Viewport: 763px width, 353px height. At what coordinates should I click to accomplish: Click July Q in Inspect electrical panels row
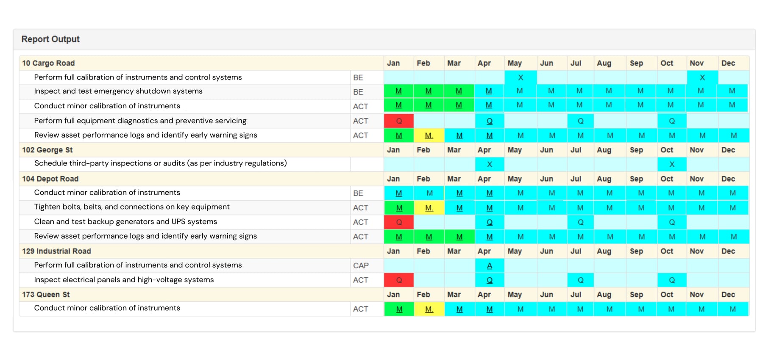[x=581, y=280]
